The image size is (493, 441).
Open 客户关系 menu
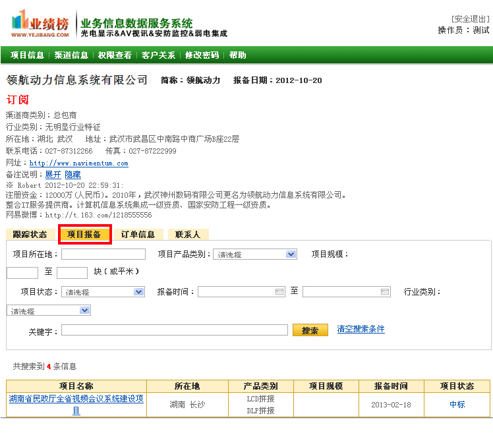click(x=158, y=55)
